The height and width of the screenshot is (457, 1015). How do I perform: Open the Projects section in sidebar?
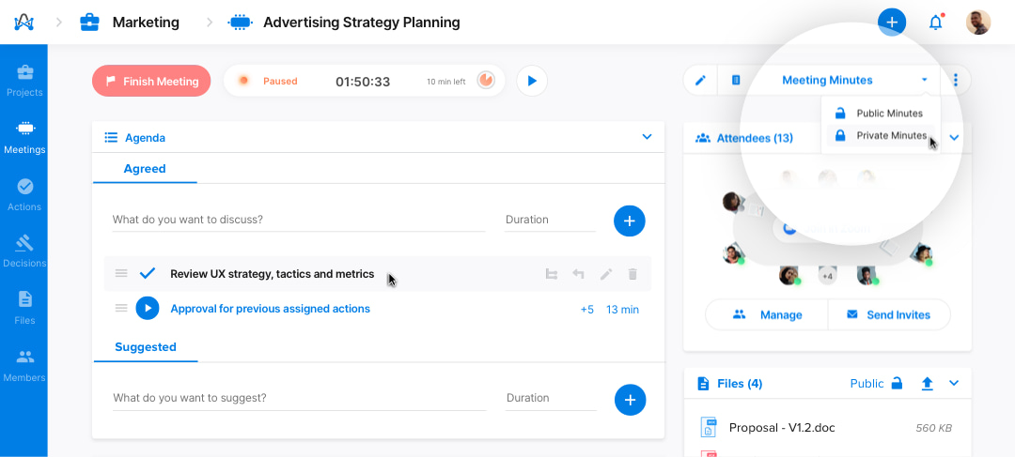point(24,81)
